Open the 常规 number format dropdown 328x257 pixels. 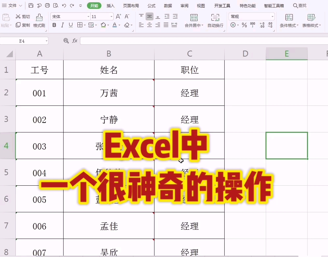pyautogui.click(x=272, y=16)
